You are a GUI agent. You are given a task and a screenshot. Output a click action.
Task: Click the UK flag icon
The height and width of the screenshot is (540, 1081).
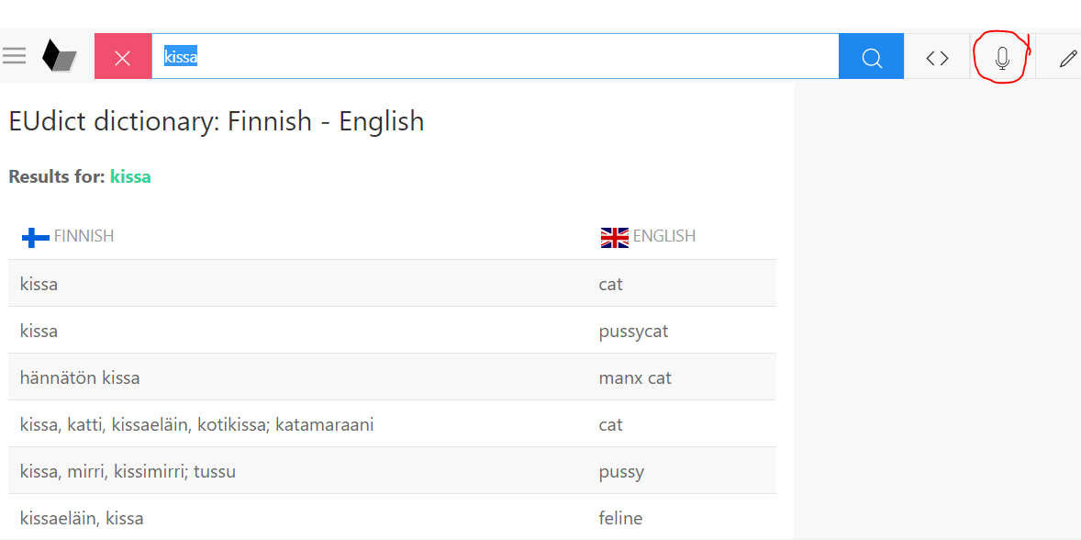614,238
